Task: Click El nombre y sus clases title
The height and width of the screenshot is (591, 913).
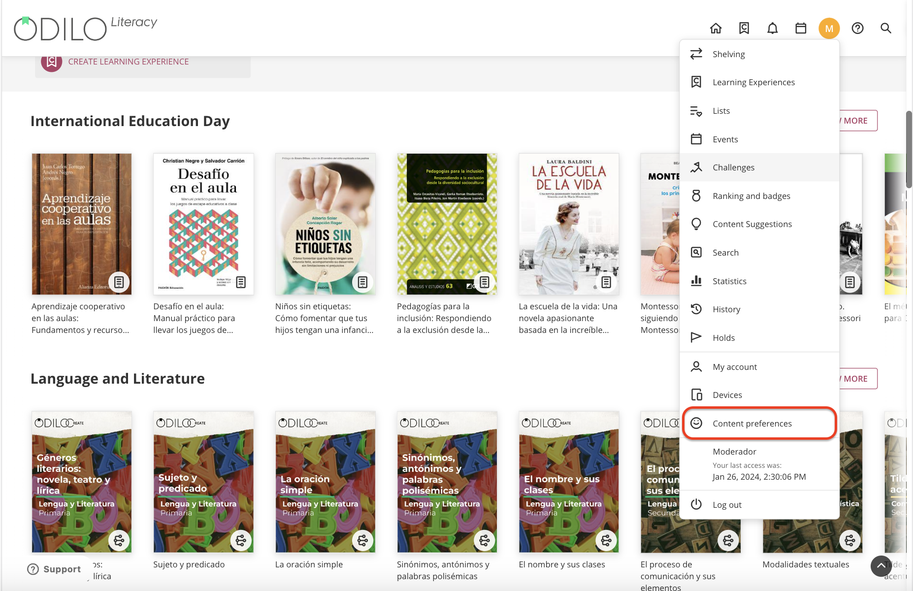Action: [x=562, y=564]
